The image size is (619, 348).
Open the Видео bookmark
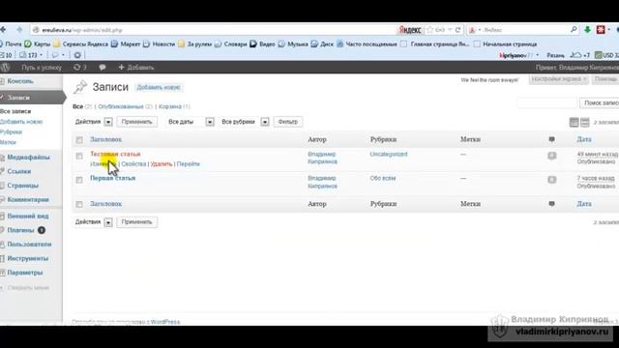point(262,43)
